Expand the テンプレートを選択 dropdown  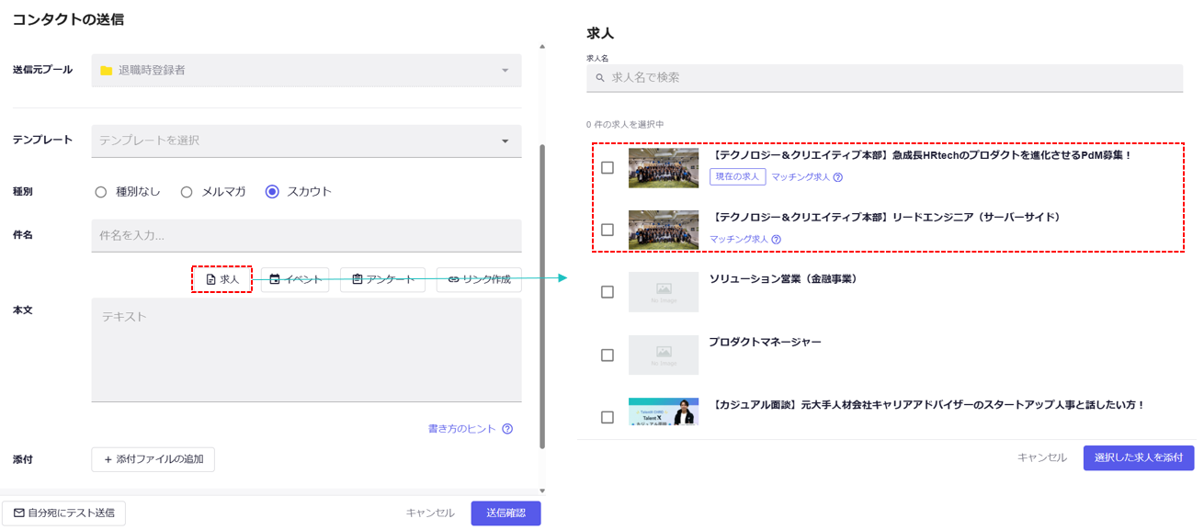pos(306,141)
